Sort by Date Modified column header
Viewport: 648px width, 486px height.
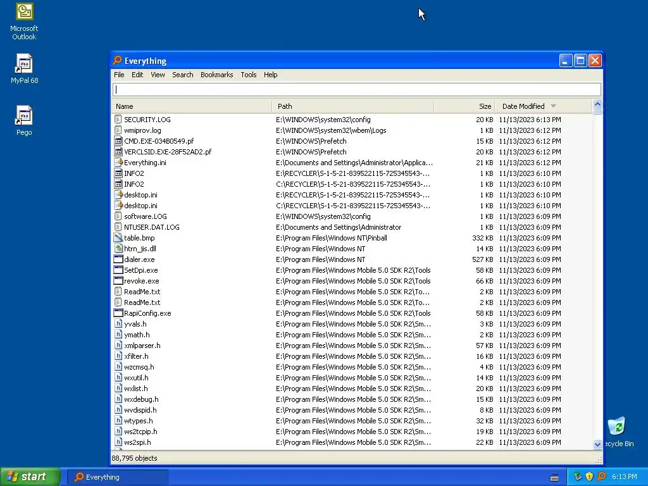coord(543,106)
